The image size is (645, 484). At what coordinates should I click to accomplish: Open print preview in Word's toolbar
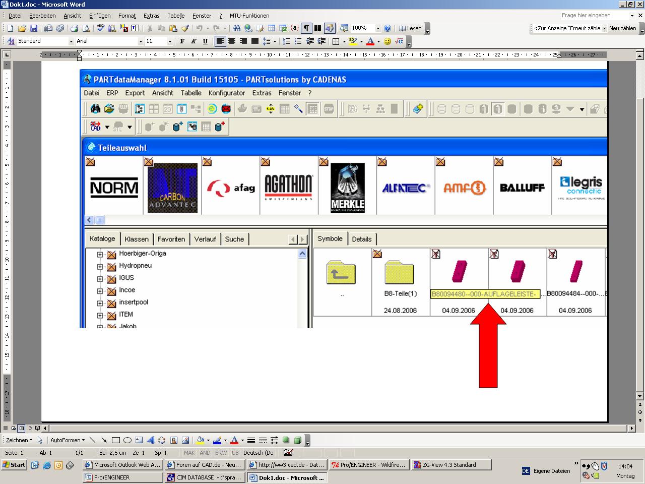tap(86, 28)
